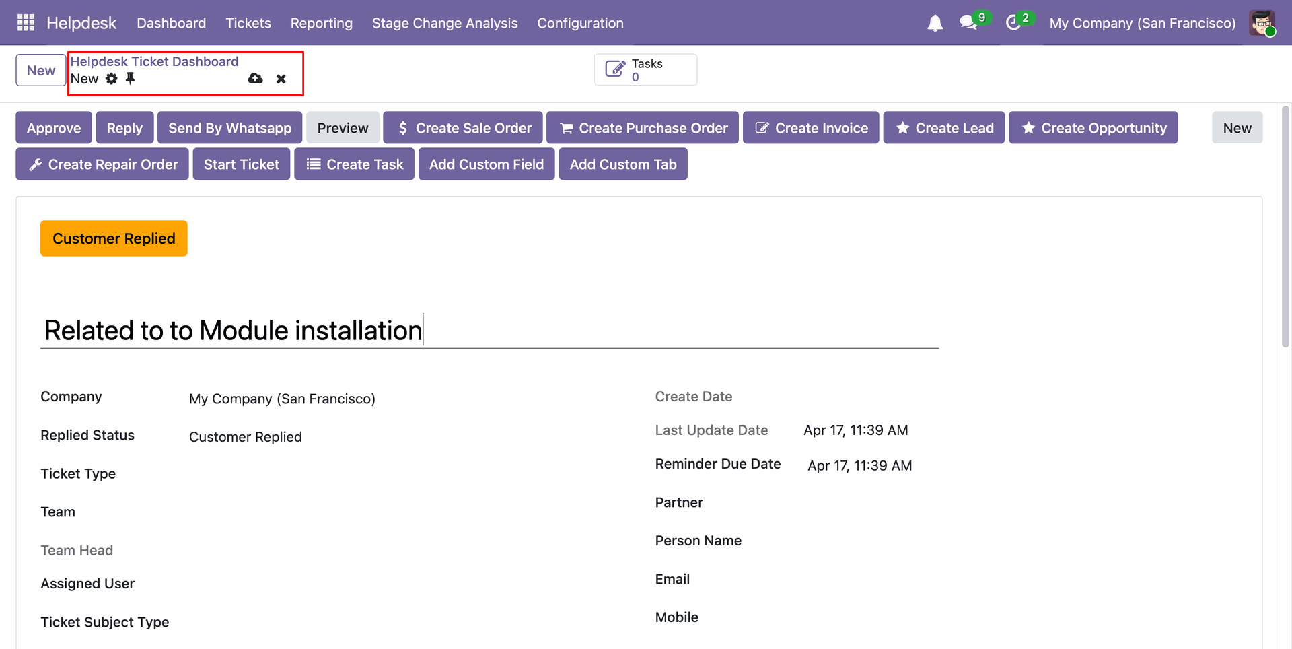Screen dimensions: 1292x649
Task: Click the Add Custom Tab button
Action: [623, 164]
